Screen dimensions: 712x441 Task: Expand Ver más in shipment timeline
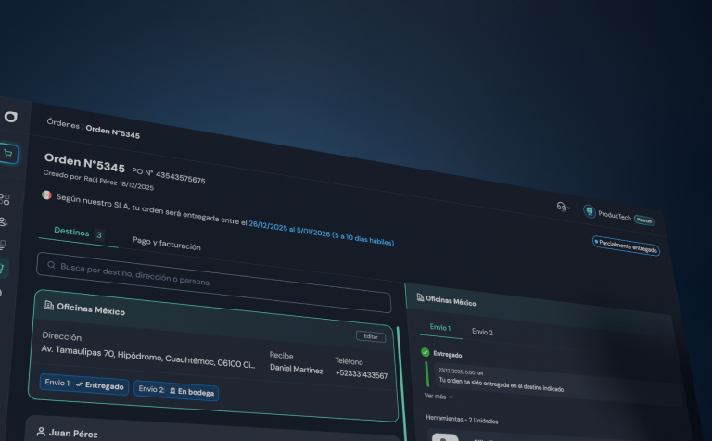(x=439, y=397)
